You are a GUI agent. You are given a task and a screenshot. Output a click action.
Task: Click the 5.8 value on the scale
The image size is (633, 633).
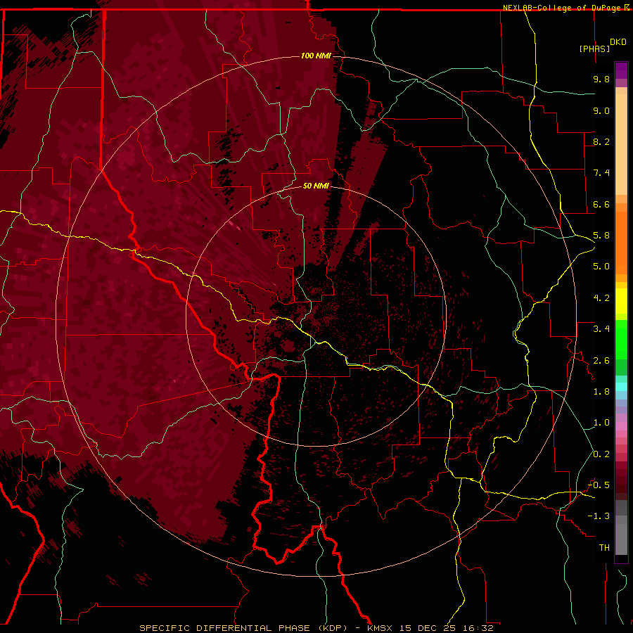[601, 236]
